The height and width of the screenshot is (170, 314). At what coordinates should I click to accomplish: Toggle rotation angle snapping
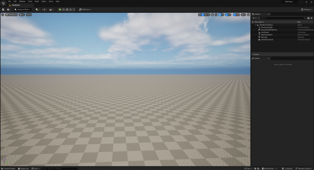[226, 15]
